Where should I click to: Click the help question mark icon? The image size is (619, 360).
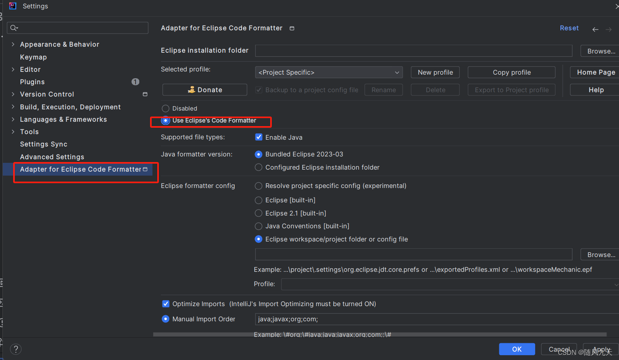[16, 349]
